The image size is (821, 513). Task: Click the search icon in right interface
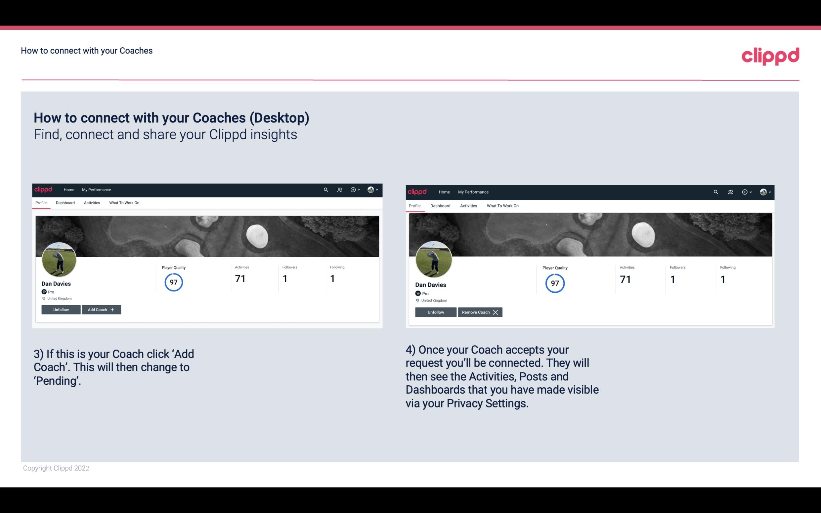(x=716, y=192)
